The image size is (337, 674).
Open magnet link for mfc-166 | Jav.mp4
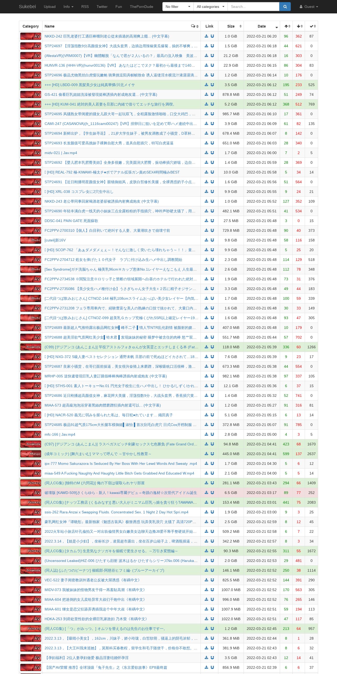pos(212,434)
